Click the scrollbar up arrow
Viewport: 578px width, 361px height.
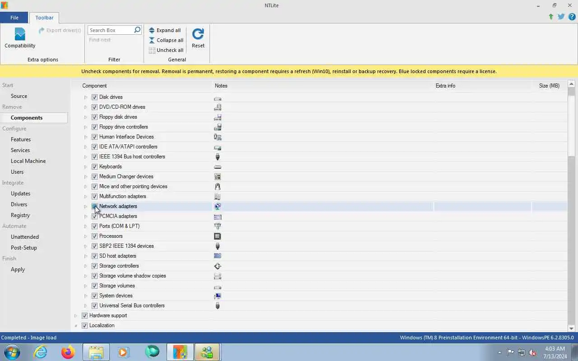coord(571,84)
